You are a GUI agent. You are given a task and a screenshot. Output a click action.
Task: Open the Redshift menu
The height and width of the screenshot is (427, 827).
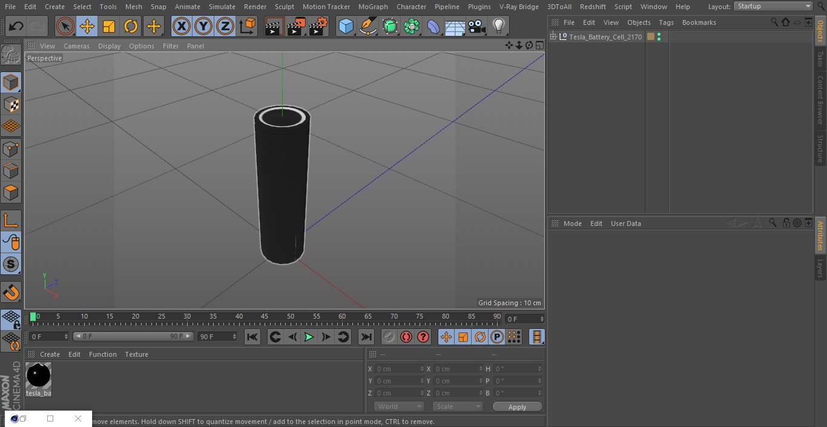point(593,7)
